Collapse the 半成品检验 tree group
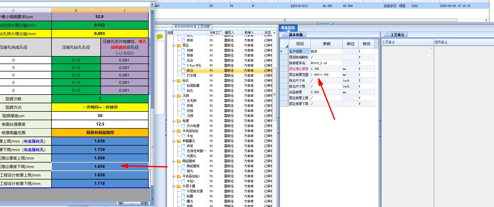Screen dimensions: 494x207 pyautogui.click(x=174, y=131)
